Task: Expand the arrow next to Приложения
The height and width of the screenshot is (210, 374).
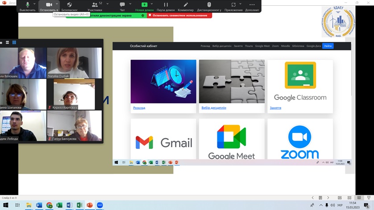Action: (240, 4)
